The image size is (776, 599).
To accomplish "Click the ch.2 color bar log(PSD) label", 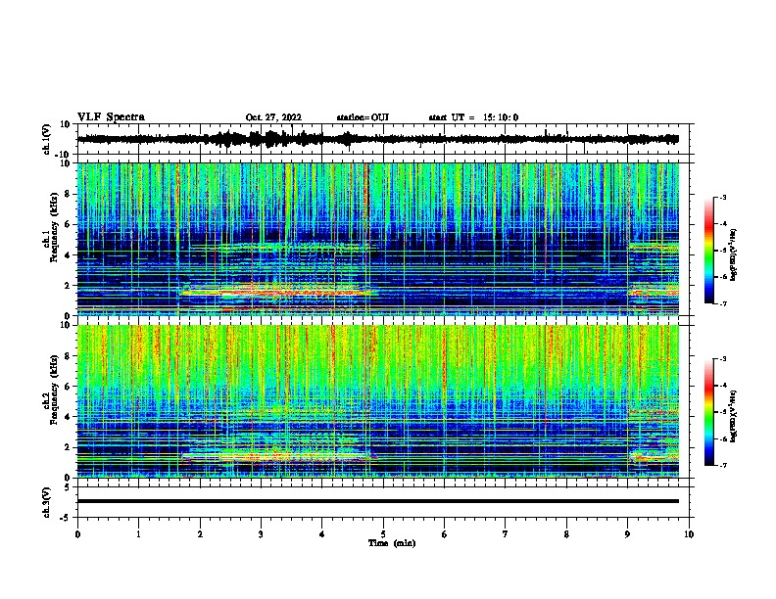I will coord(733,416).
